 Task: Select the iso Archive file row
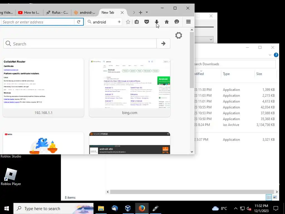[235, 125]
